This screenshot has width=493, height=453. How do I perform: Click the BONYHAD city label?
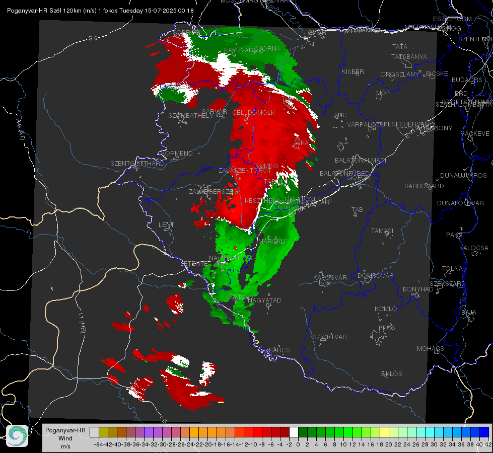[x=418, y=289]
